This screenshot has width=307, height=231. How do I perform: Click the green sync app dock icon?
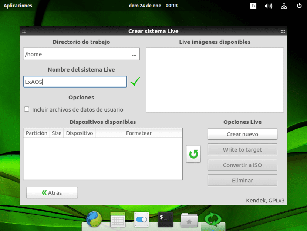(x=213, y=219)
